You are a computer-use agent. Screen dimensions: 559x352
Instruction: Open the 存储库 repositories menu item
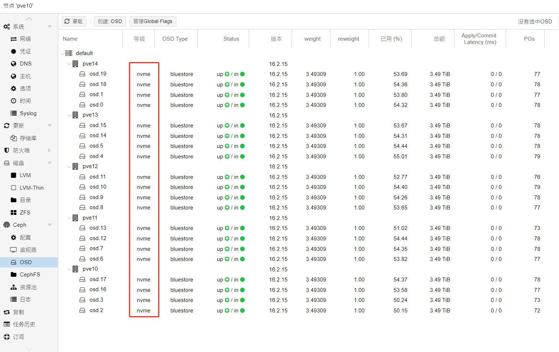tap(29, 138)
